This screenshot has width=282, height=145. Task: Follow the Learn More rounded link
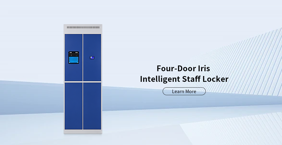[184, 91]
